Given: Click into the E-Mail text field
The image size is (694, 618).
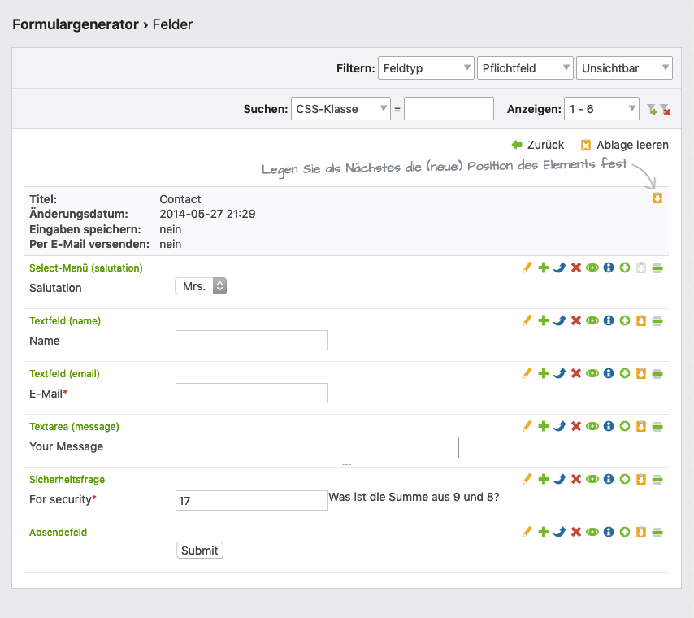Looking at the screenshot, I should point(252,393).
